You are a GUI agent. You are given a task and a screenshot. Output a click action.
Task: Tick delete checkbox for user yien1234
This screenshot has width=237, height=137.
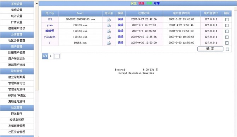pos(227,37)
